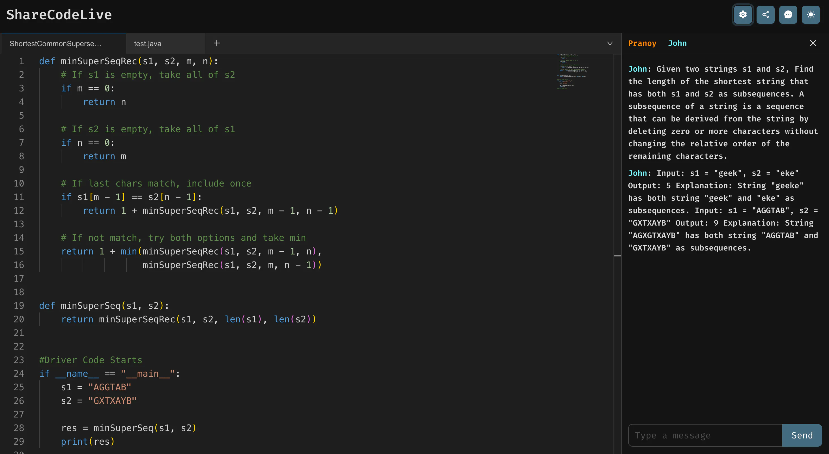This screenshot has width=829, height=454.
Task: Click comment '# If last chars match, include once'
Action: 156,183
